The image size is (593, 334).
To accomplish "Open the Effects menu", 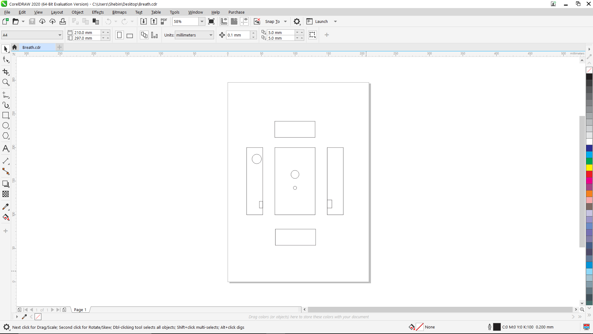I will (98, 12).
